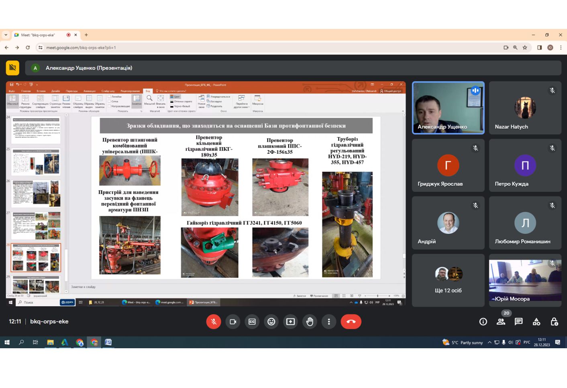This screenshot has height=388, width=567.
Task: Open the in-call chat panel
Action: tap(519, 322)
